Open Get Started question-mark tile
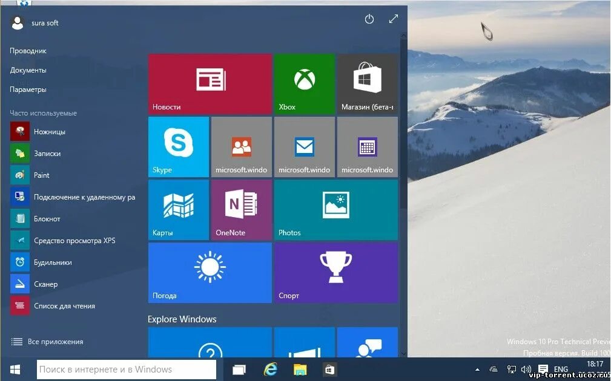Viewport: 611px width, 381px height. 210,342
